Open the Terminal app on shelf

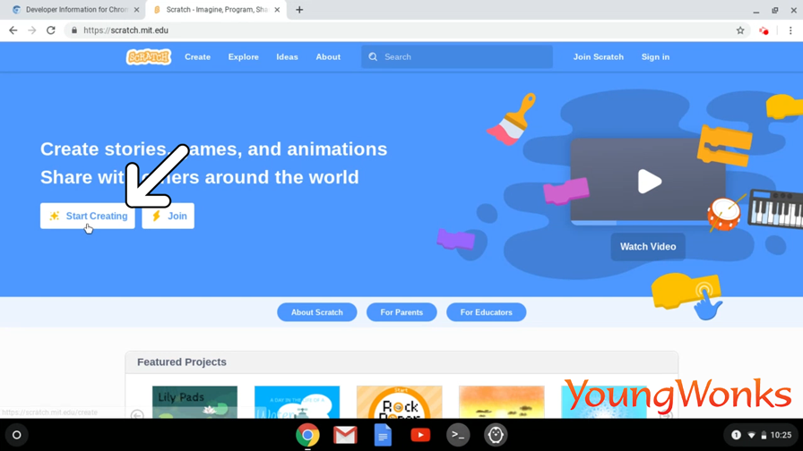458,435
